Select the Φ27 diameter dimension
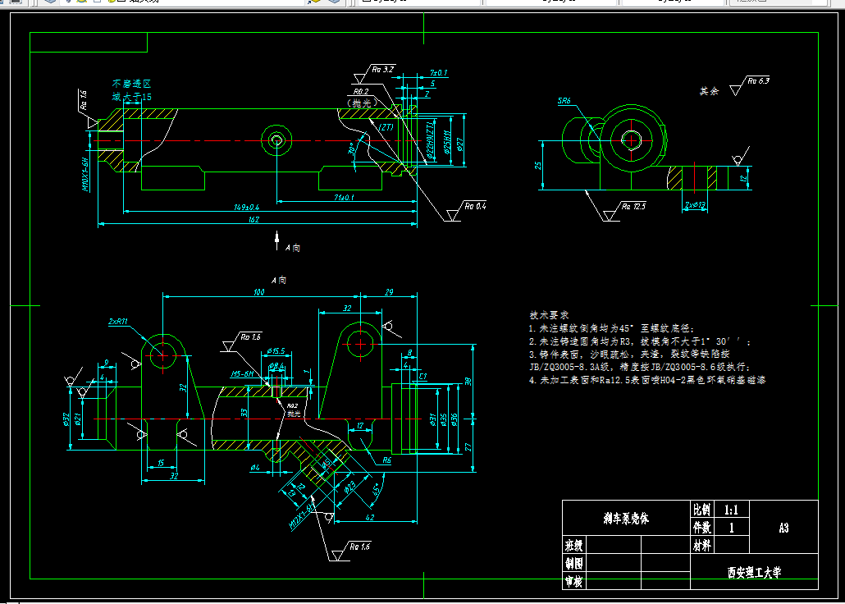Screen dimensions: 845x604 click(459, 144)
